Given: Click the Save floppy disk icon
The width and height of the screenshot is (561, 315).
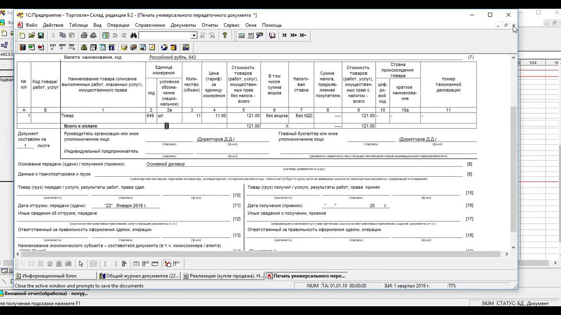Looking at the screenshot, I should 41,35.
